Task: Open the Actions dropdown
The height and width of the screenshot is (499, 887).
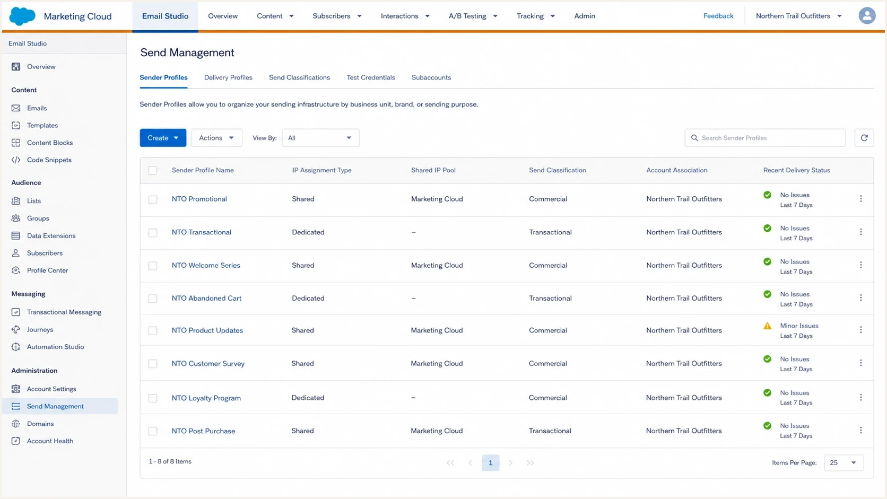Action: [x=216, y=138]
